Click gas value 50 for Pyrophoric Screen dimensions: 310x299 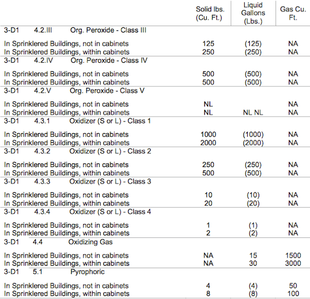293,286
